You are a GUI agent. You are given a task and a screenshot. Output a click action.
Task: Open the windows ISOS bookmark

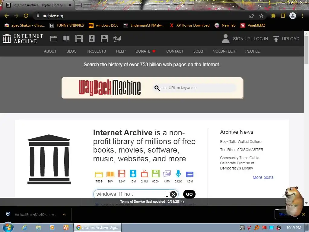click(104, 25)
